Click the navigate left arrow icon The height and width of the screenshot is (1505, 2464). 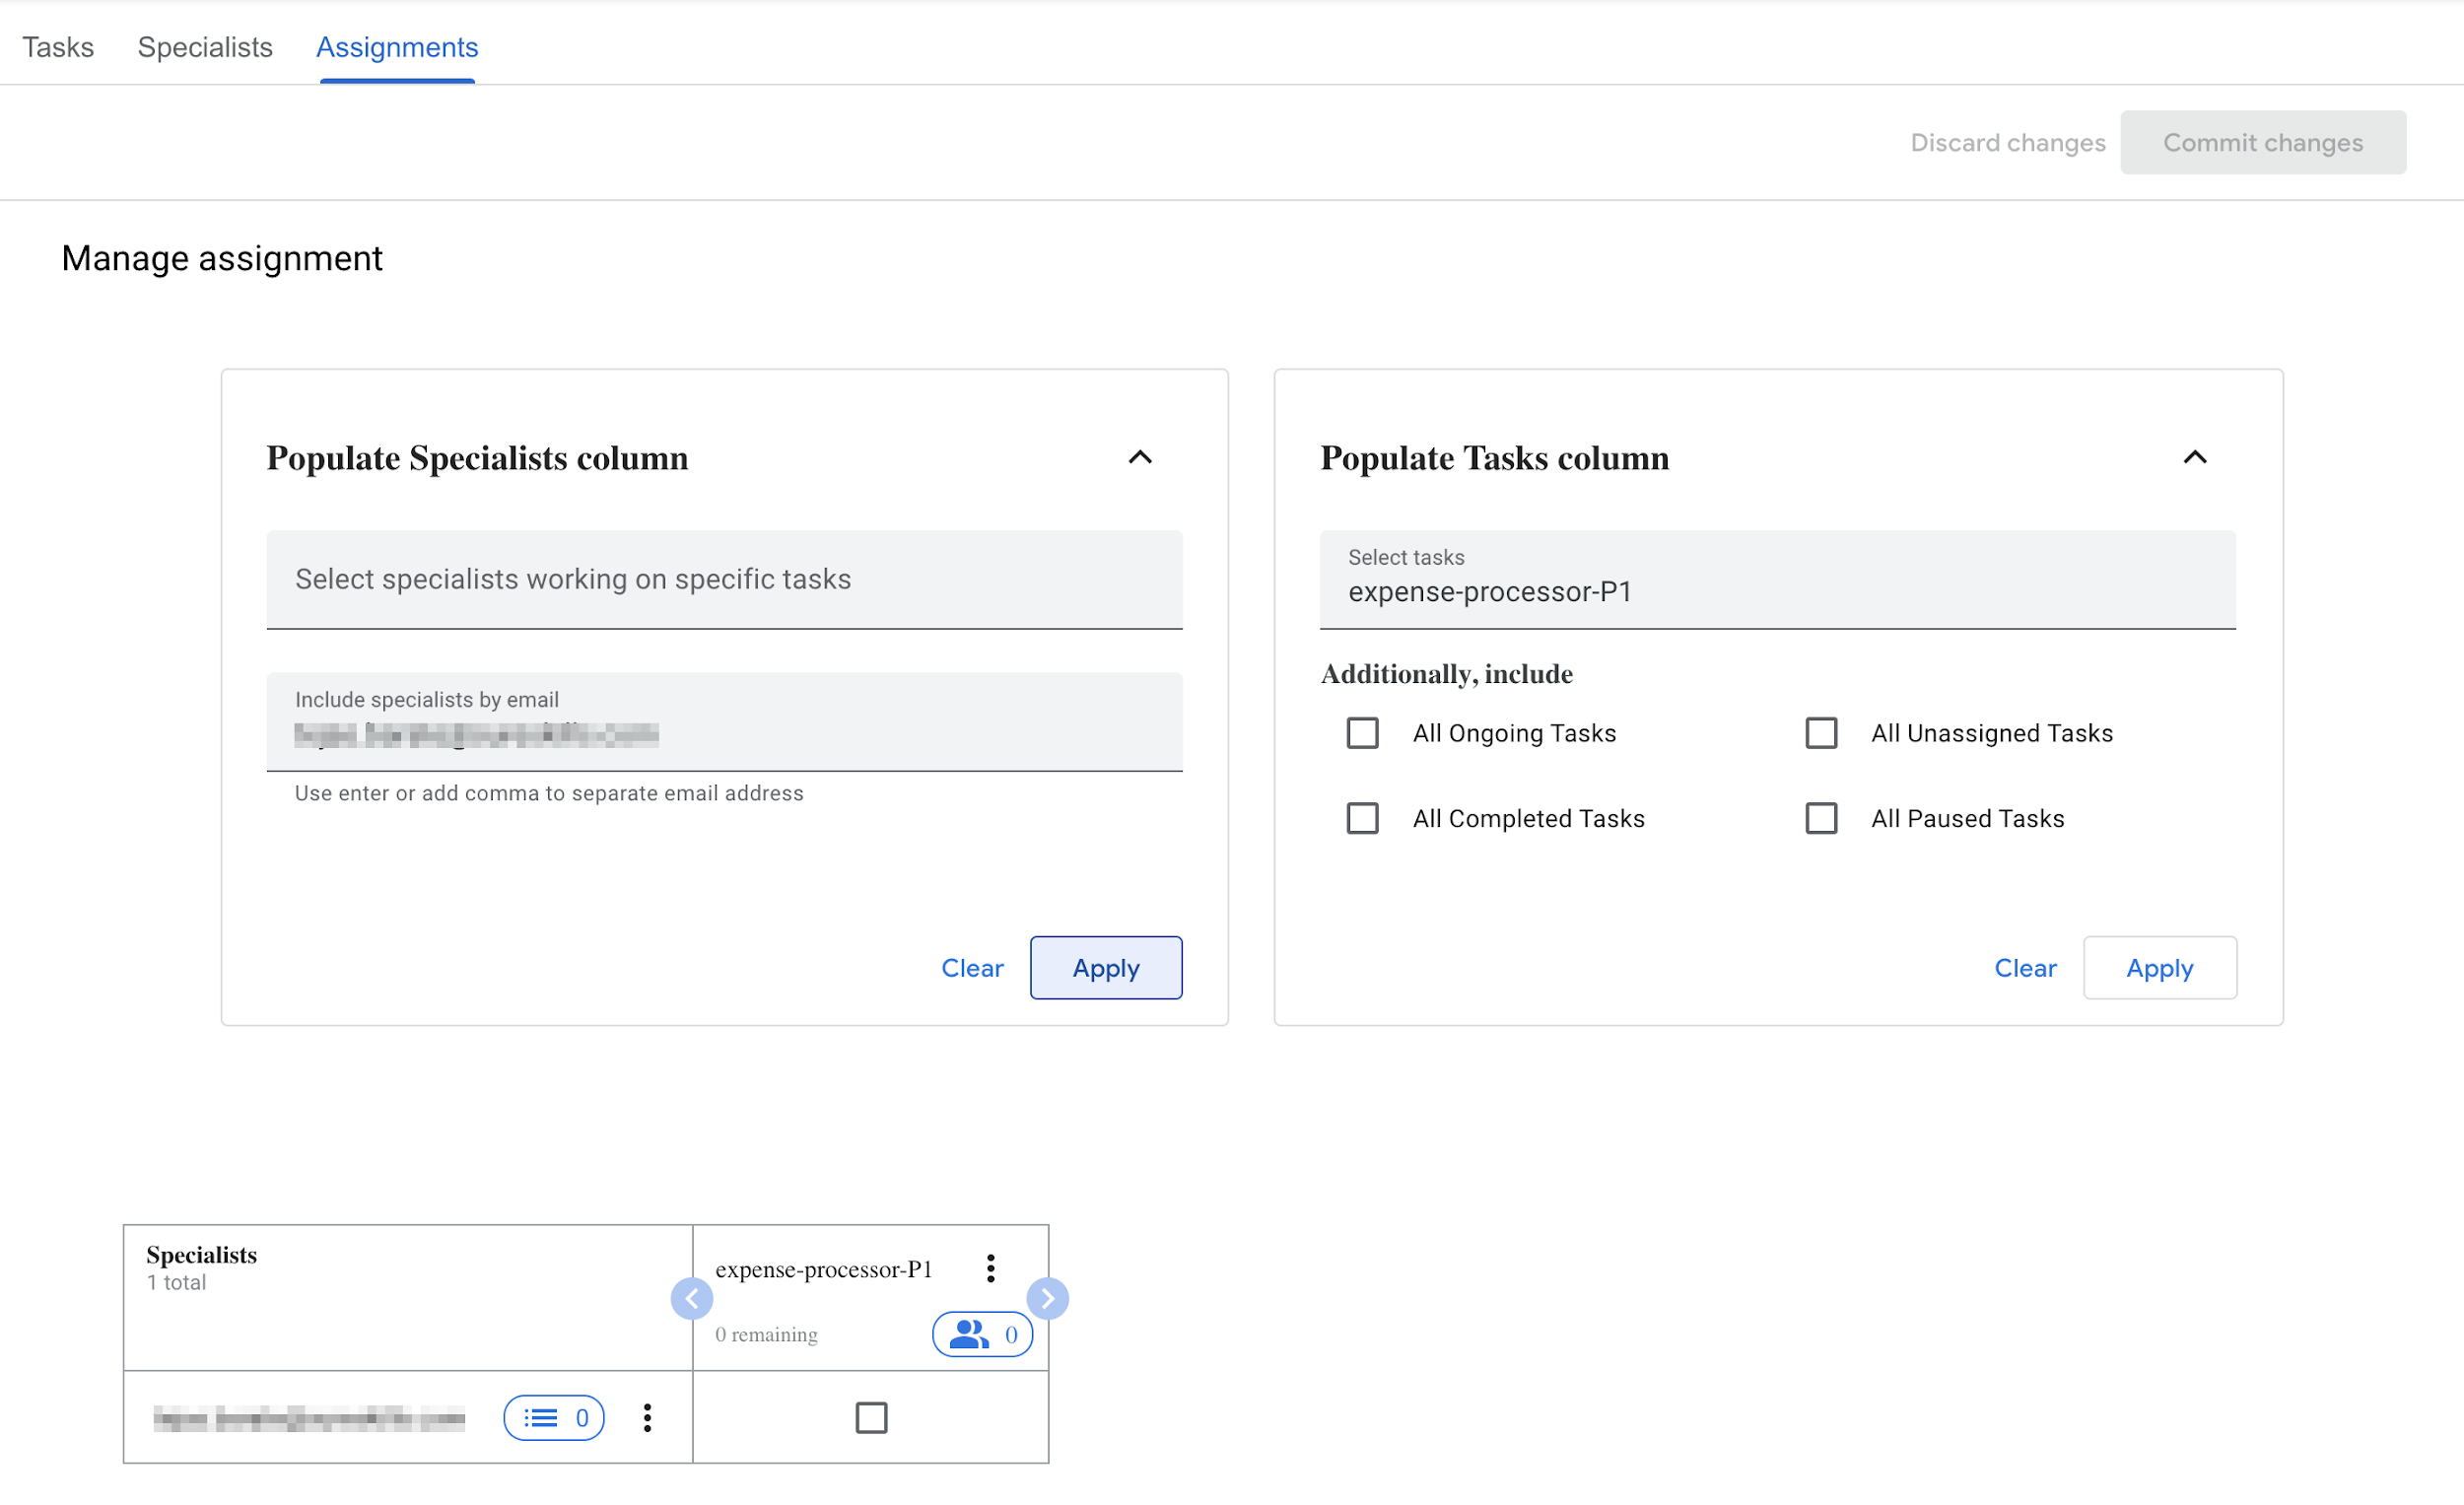pos(692,1297)
